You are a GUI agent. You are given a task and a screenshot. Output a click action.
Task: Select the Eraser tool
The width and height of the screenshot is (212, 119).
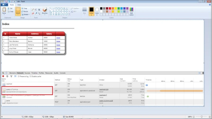(x=33, y=13)
